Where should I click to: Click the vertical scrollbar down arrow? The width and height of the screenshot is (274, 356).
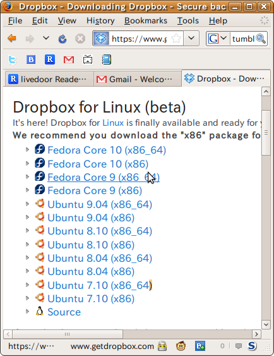[266, 324]
